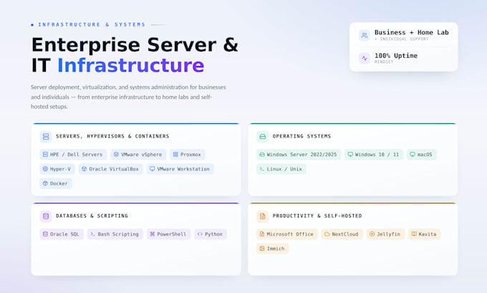
Task: Click the monitor icon in VMware Workstation tag
Action: tap(152, 169)
